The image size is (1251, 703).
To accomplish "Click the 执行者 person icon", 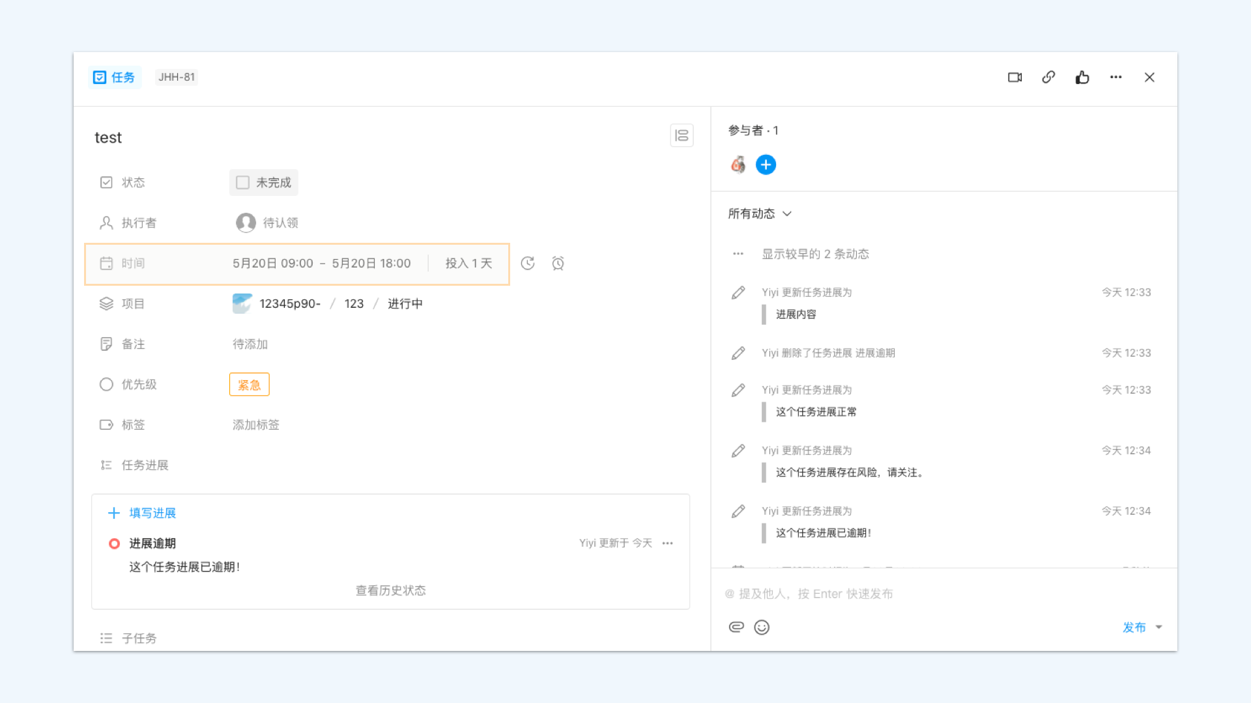I will click(x=106, y=223).
